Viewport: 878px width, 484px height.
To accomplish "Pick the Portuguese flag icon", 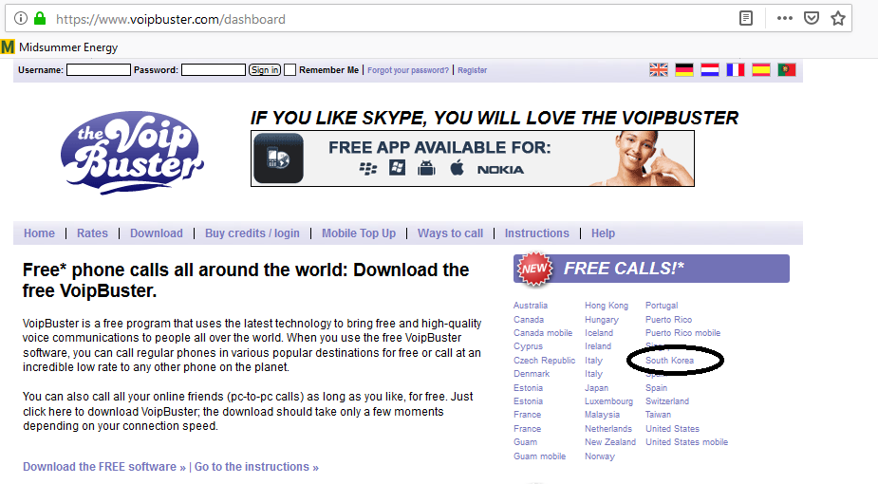I will point(786,70).
